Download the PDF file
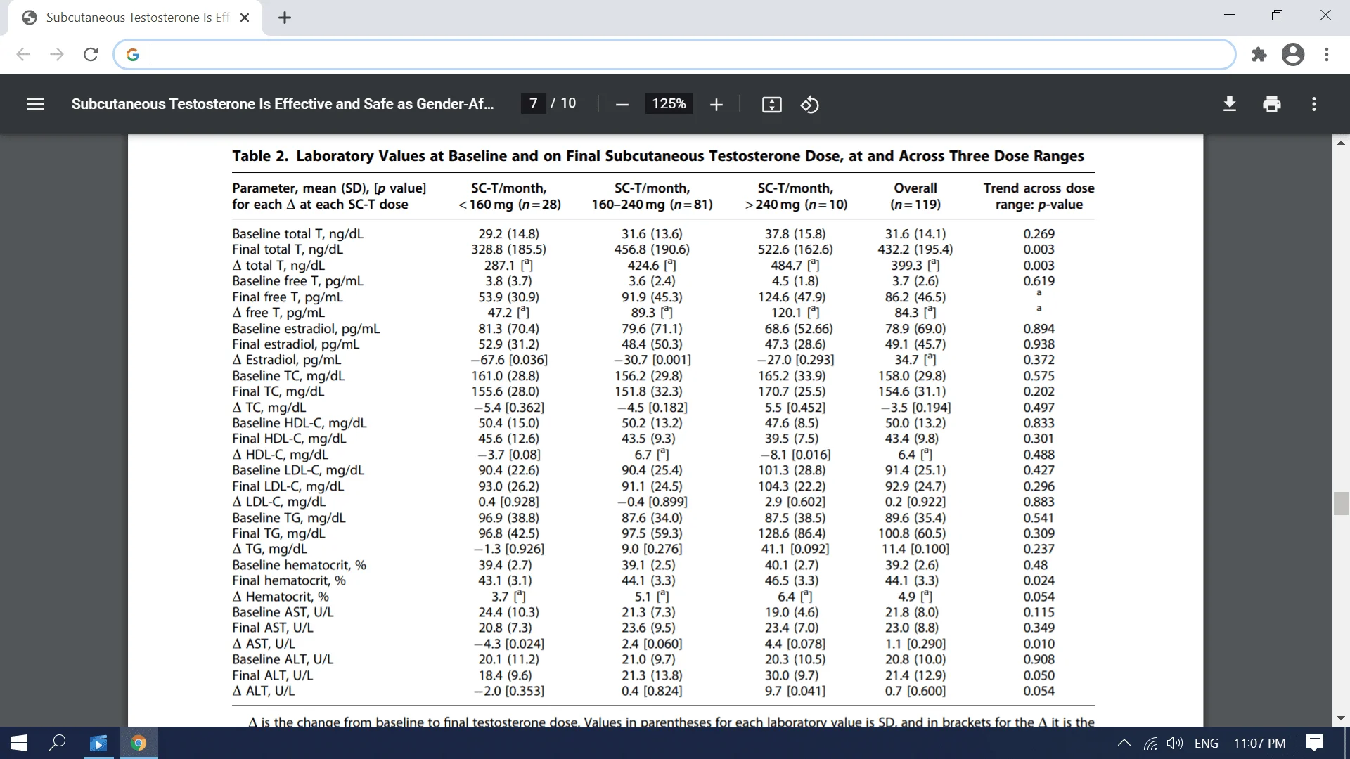 (x=1229, y=104)
